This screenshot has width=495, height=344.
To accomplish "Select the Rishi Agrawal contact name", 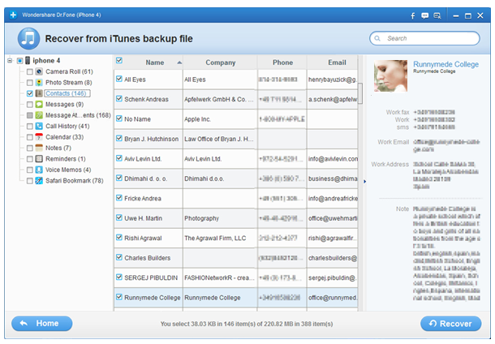I will (x=143, y=238).
